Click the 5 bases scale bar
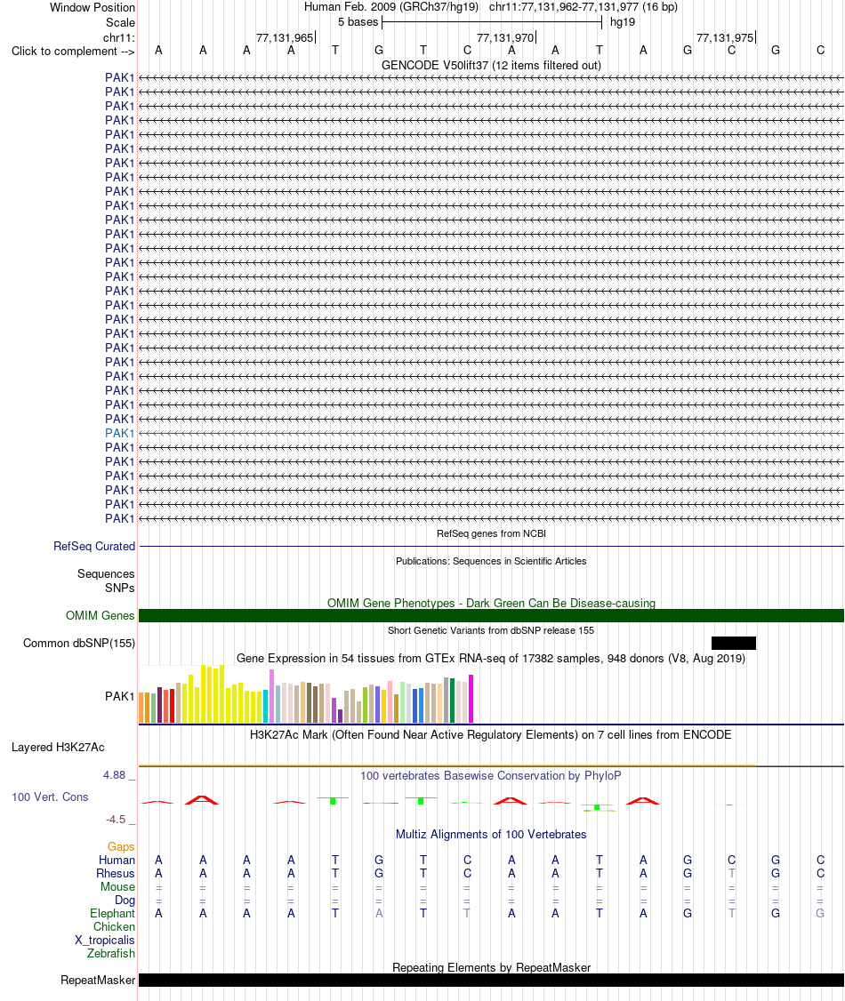845x1001 pixels. 492,22
